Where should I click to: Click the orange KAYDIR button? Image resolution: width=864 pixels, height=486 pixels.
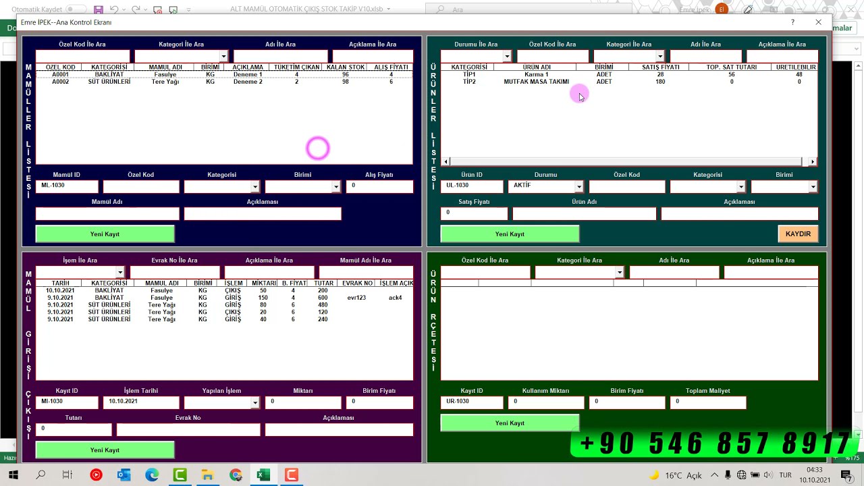tap(798, 234)
